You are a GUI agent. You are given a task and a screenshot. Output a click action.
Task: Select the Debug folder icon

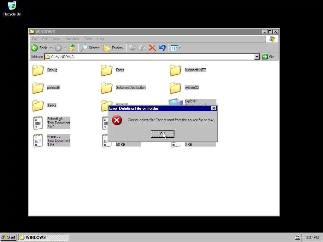point(38,70)
